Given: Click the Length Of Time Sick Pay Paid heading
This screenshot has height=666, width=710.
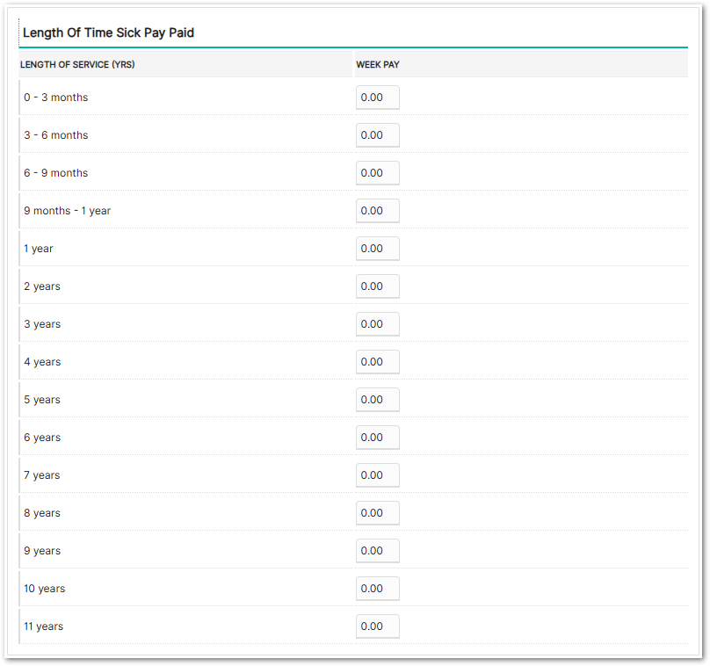Looking at the screenshot, I should (109, 33).
